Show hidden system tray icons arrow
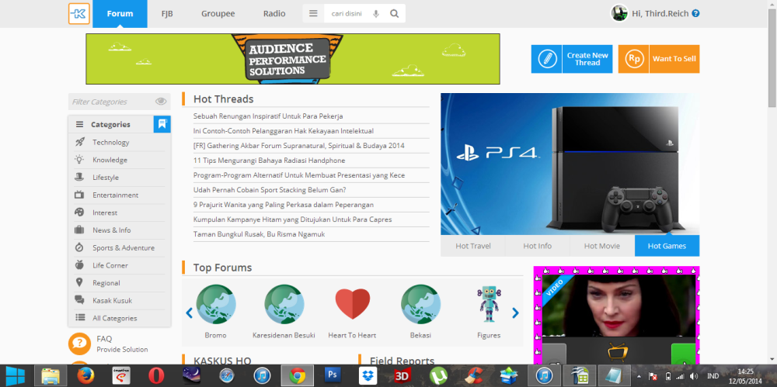 coord(639,376)
